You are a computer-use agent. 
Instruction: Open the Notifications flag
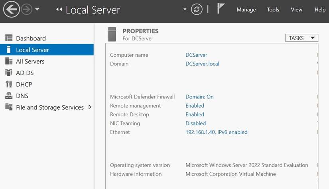(221, 9)
